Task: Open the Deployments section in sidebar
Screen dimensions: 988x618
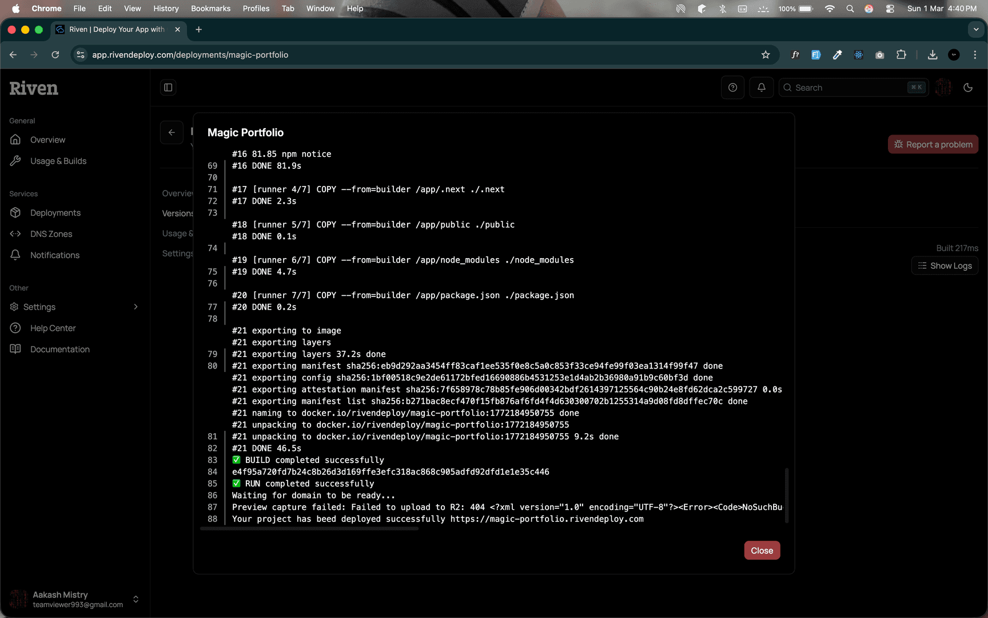Action: [x=55, y=212]
